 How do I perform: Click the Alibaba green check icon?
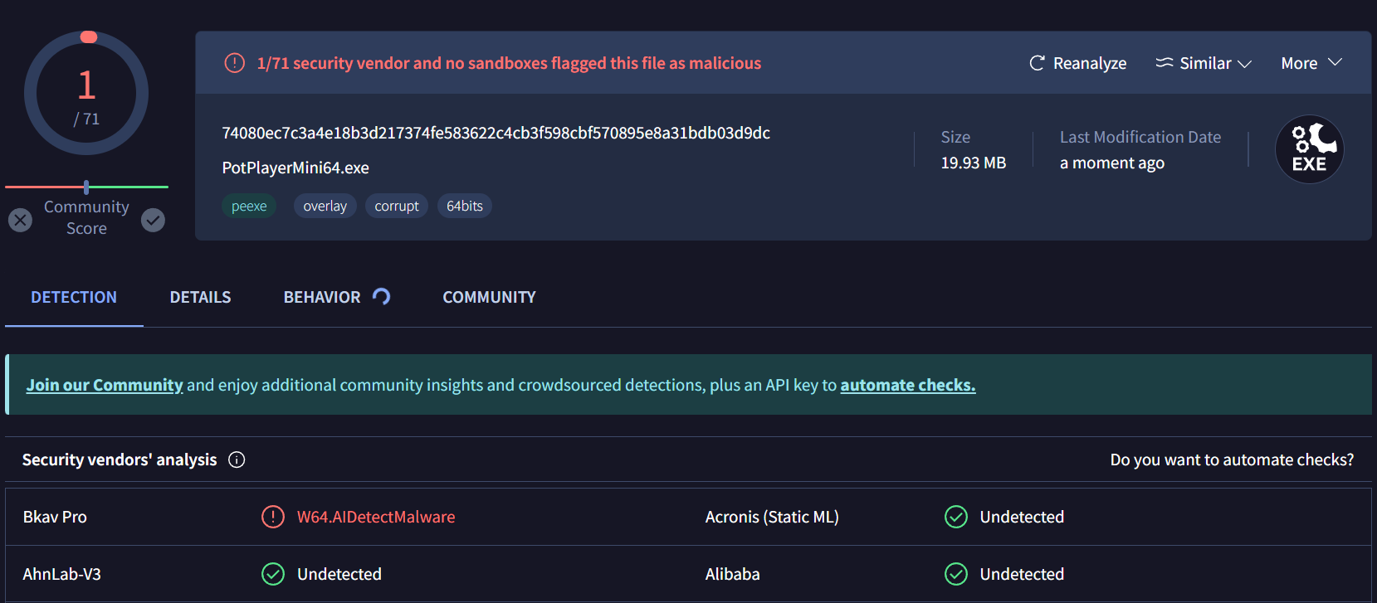956,574
